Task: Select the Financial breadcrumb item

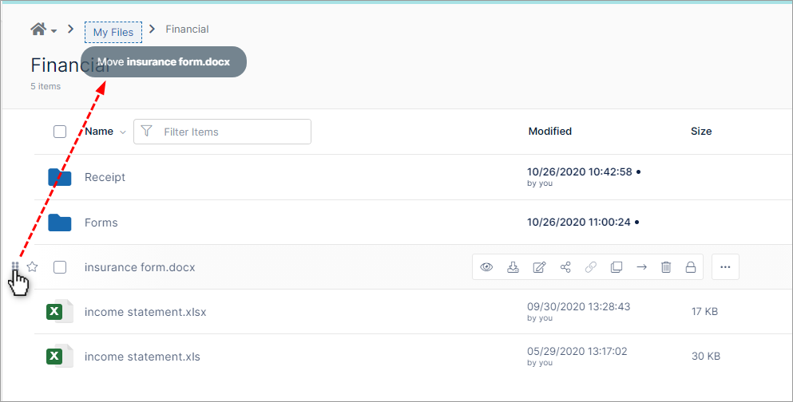Action: coord(187,30)
